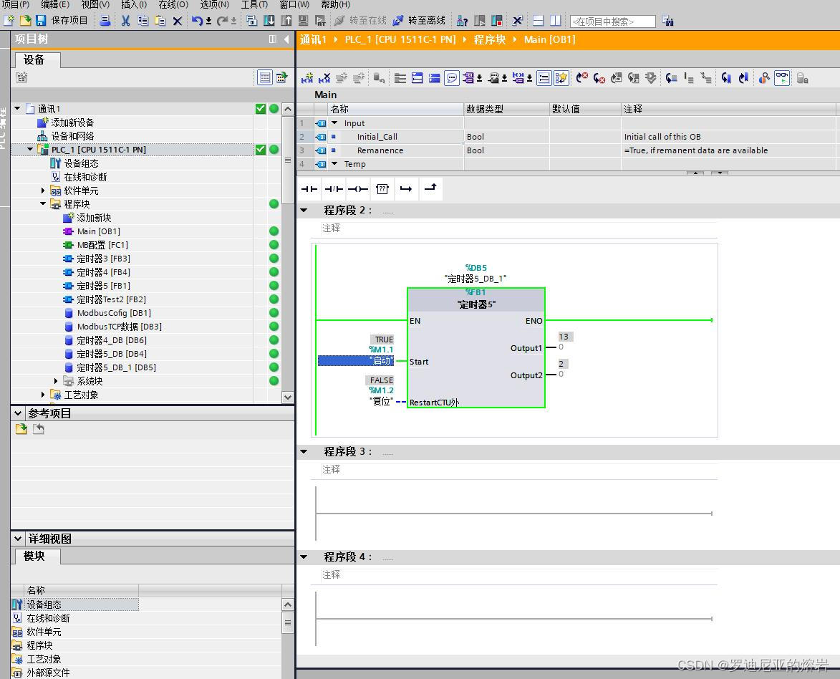
Task: Open the 工具(T) menu
Action: [x=254, y=4]
